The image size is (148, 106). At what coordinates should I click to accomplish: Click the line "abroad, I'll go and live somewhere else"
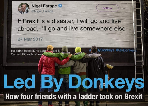pyautogui.click(x=71, y=29)
